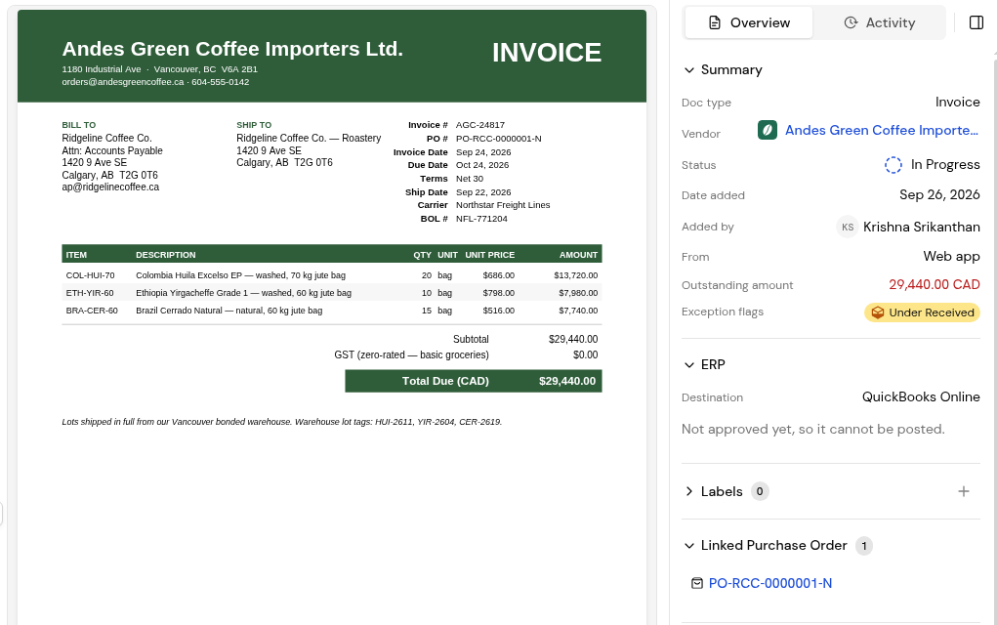Click the Overview tab document icon
Screen dimensions: 997x625
715,22
